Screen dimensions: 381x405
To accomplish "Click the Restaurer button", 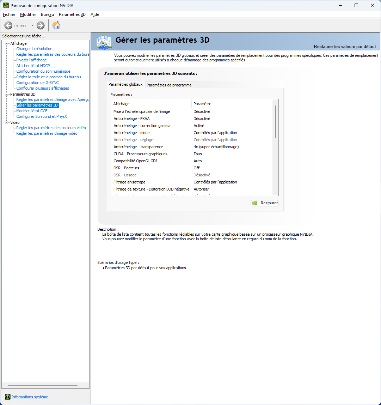I will (x=264, y=203).
